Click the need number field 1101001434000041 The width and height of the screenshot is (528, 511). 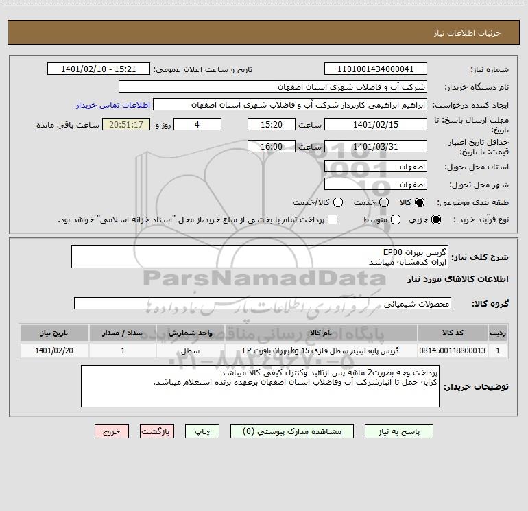[376, 69]
